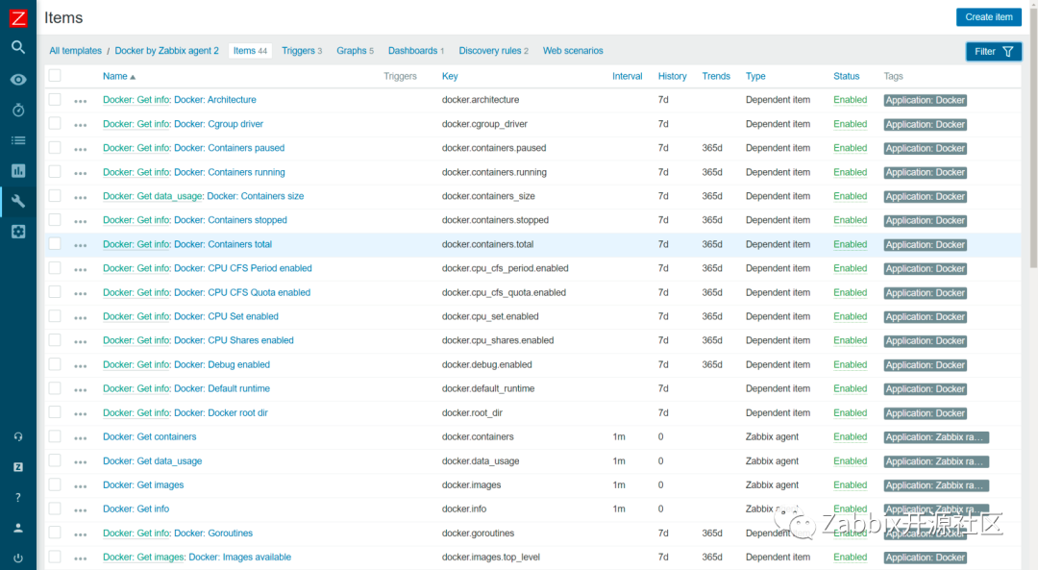Click Application: Docker tag on Architecture row
1038x570 pixels.
tap(925, 101)
